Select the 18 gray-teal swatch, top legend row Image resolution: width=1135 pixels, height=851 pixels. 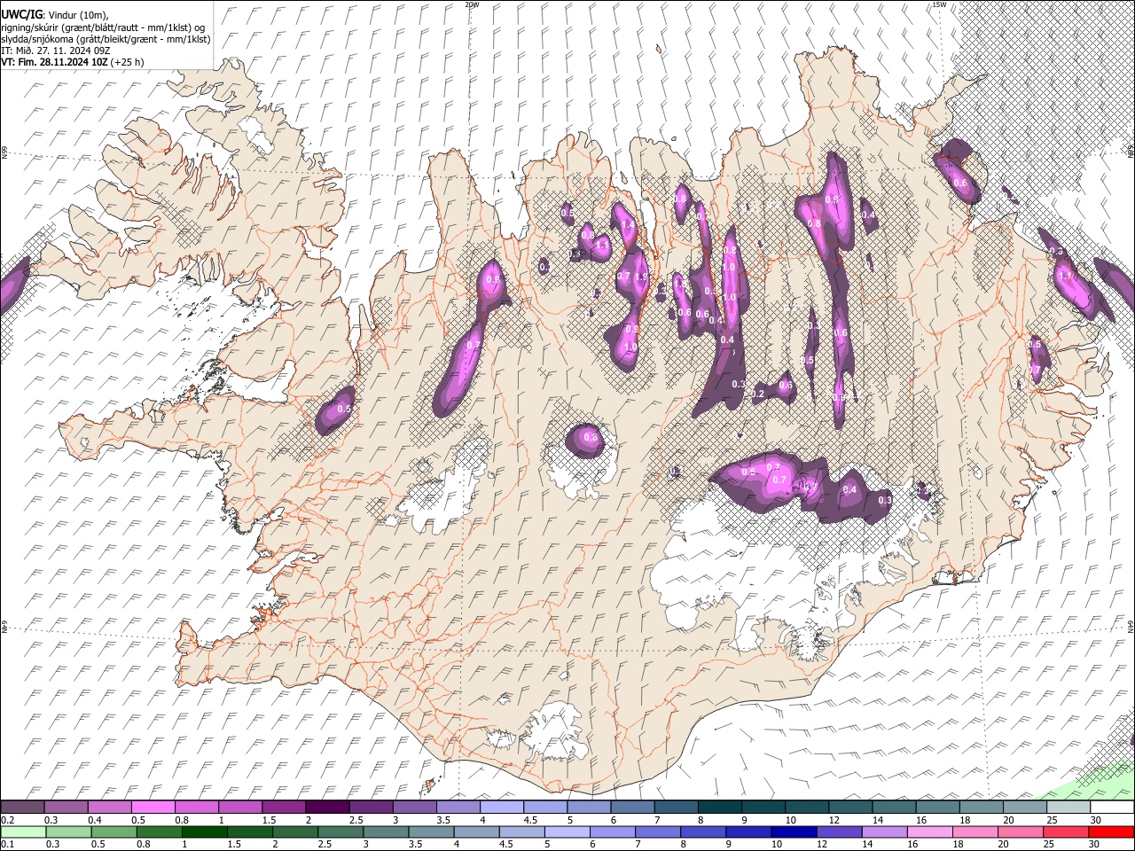[x=982, y=808]
